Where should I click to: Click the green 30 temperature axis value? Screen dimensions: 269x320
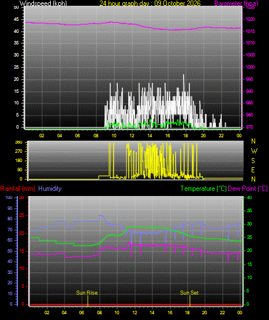249,224
